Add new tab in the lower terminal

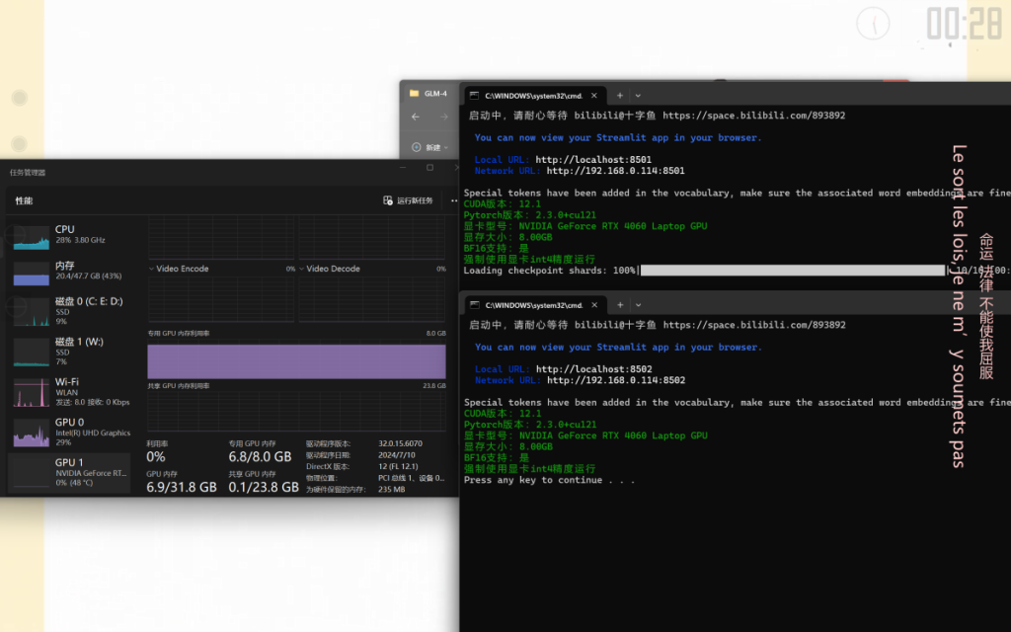pyautogui.click(x=620, y=304)
